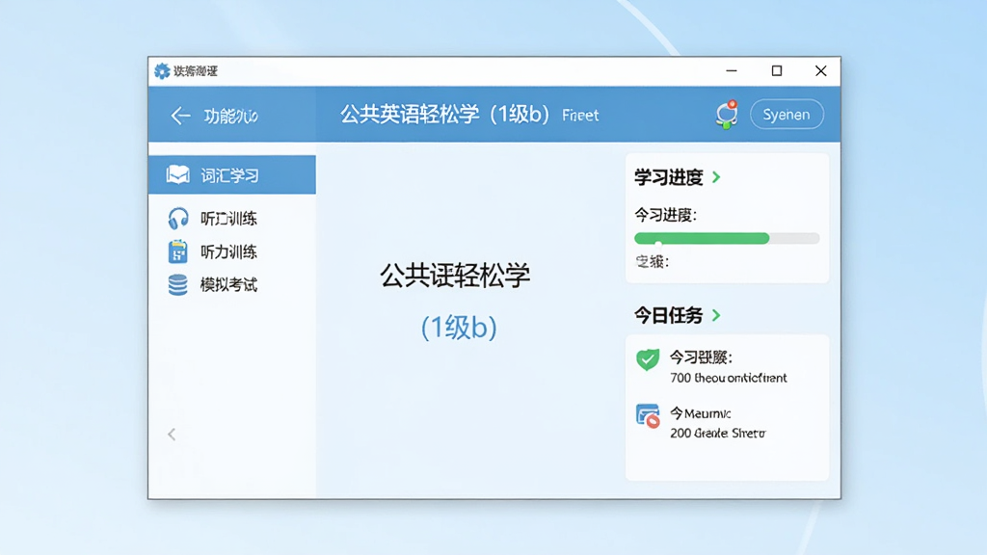Click the headphones icon in sidebar
The width and height of the screenshot is (987, 555).
pos(178,219)
